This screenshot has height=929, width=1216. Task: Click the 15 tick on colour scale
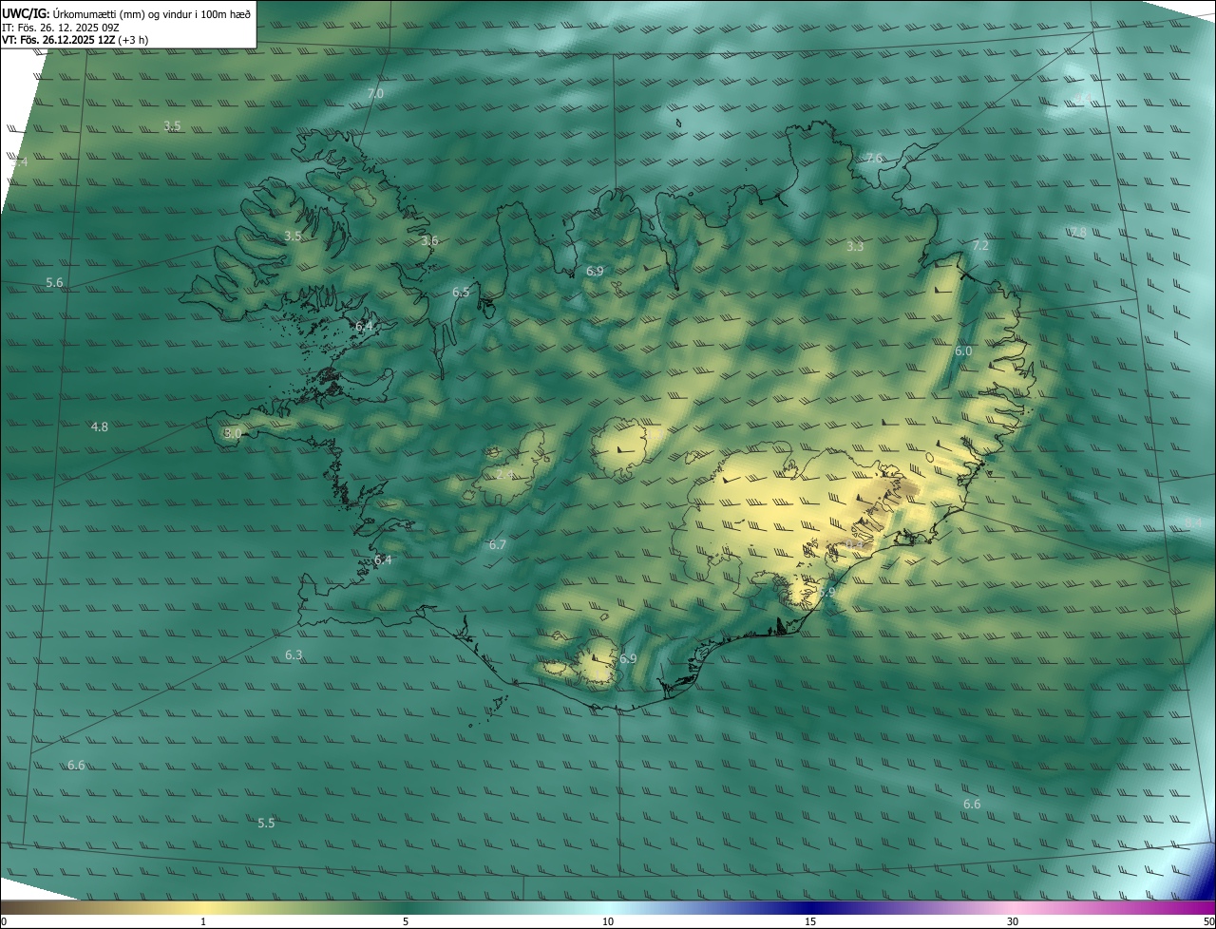[x=810, y=921]
